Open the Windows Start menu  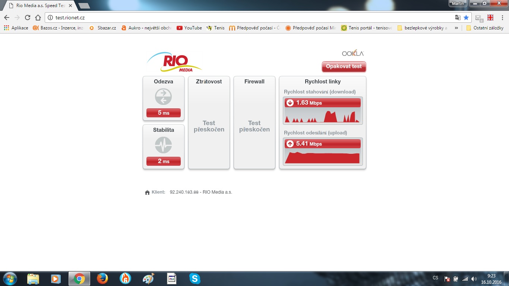click(9, 279)
